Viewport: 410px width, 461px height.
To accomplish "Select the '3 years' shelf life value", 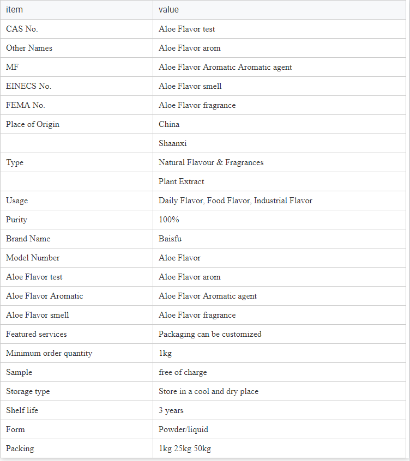I will [171, 410].
